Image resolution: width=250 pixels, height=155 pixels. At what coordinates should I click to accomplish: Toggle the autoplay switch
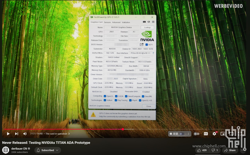196,134
